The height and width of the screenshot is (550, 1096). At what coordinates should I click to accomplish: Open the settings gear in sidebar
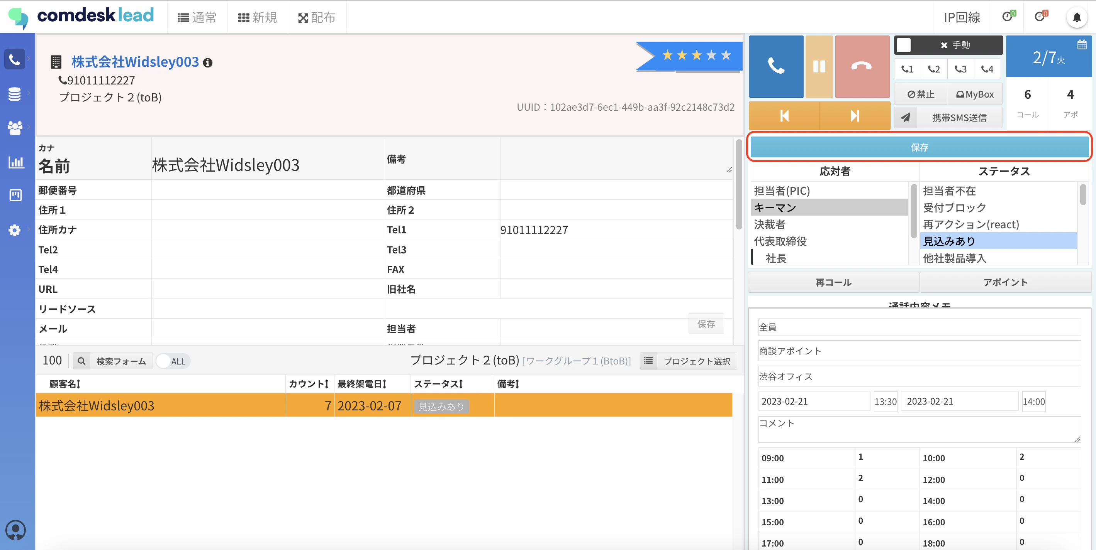pos(14,230)
